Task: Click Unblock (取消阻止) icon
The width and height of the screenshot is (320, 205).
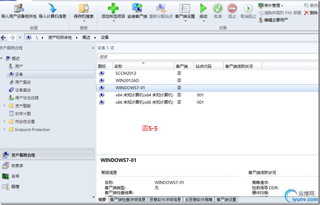Action: point(248,8)
